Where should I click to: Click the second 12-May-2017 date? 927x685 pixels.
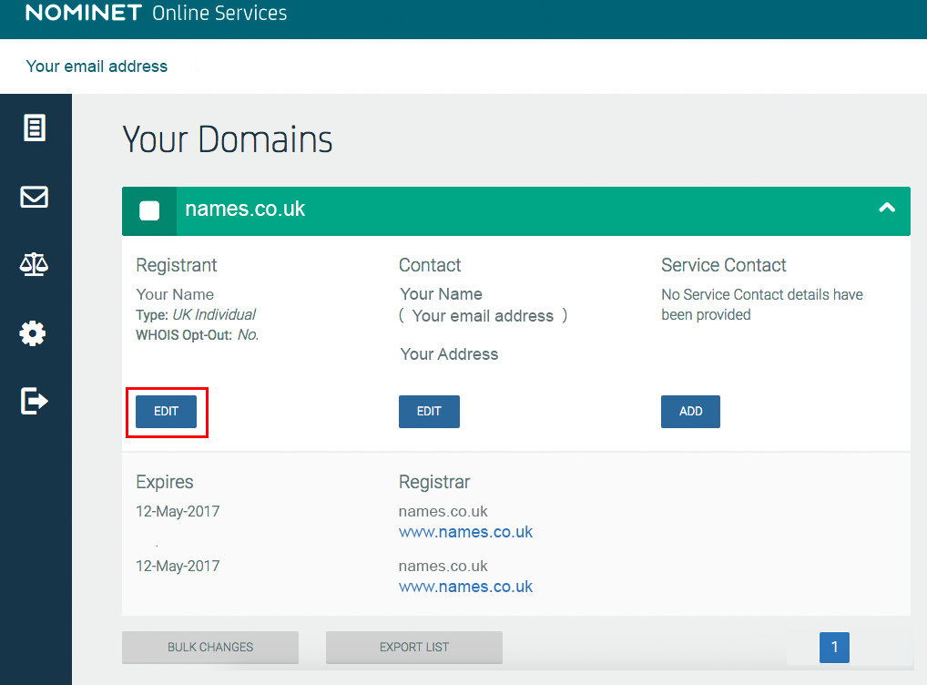[178, 566]
